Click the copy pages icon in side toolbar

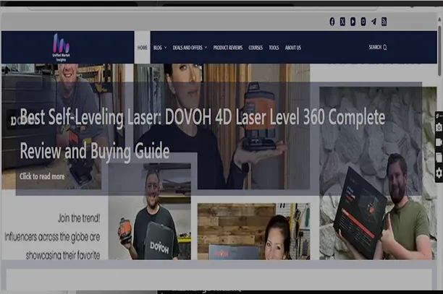click(439, 157)
